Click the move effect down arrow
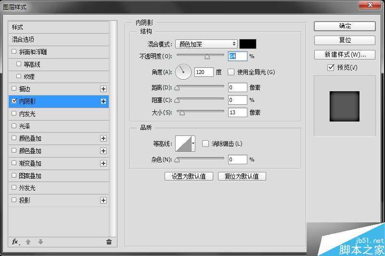This screenshot has height=256, width=385. [x=40, y=242]
